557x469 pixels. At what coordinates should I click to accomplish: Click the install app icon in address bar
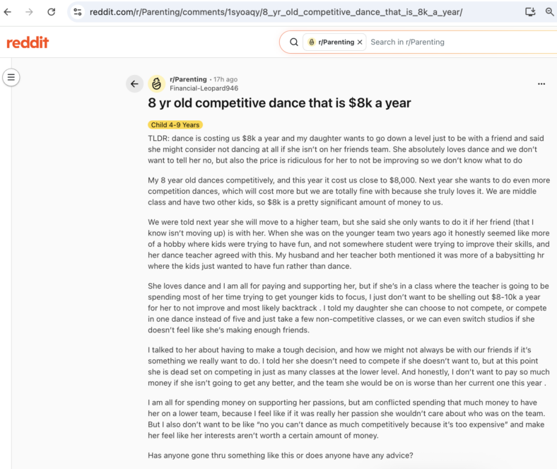tap(530, 12)
